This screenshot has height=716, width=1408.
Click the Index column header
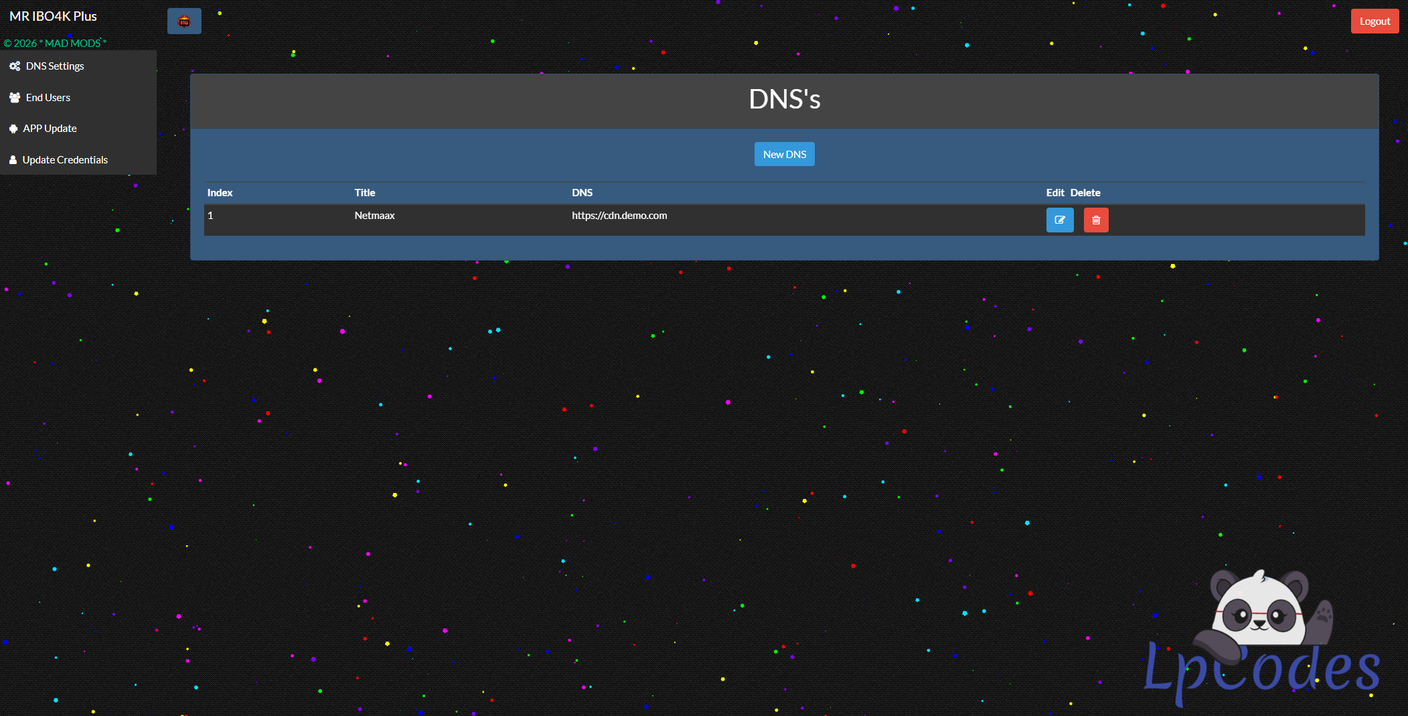pyautogui.click(x=220, y=193)
